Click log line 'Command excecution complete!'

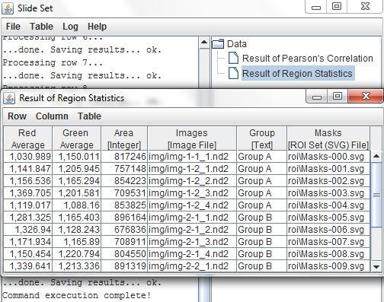pos(77,295)
